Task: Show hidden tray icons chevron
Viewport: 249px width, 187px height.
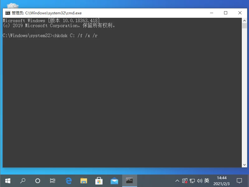Action: click(177, 181)
